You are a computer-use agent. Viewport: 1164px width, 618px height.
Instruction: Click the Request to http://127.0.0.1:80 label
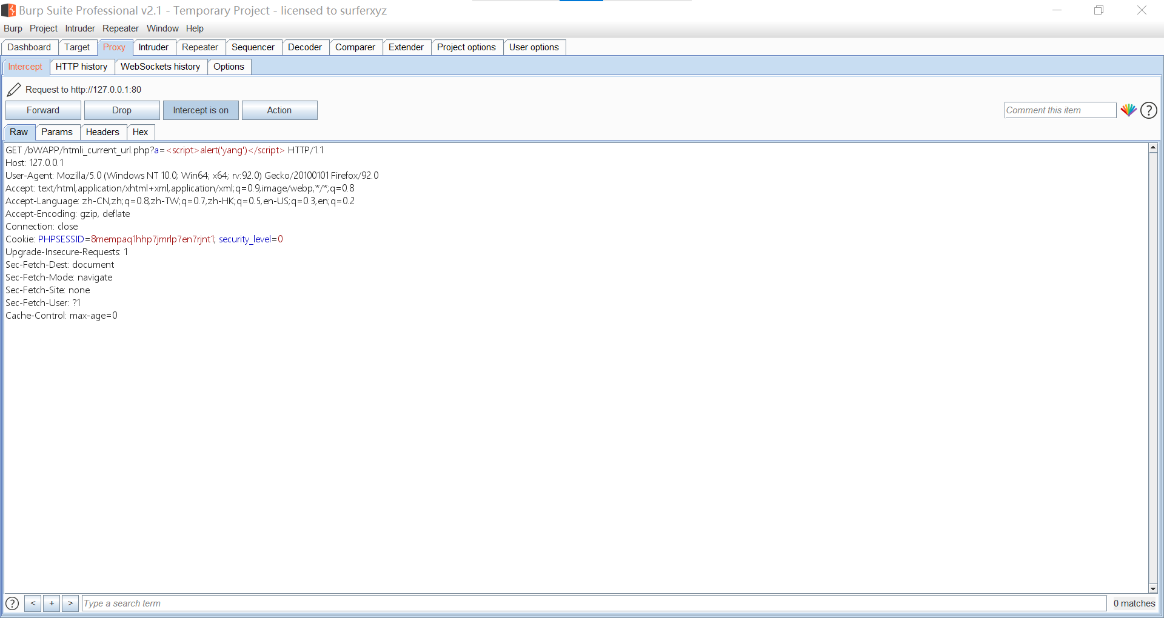tap(83, 90)
